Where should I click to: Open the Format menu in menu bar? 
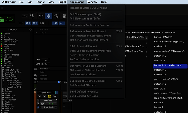(x=40, y=2)
